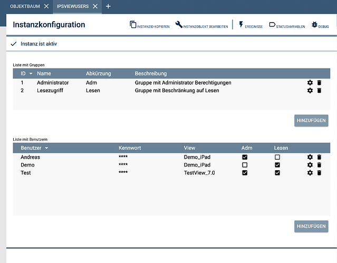Delete user Demo with trash icon
The image size is (337, 263).
319,165
